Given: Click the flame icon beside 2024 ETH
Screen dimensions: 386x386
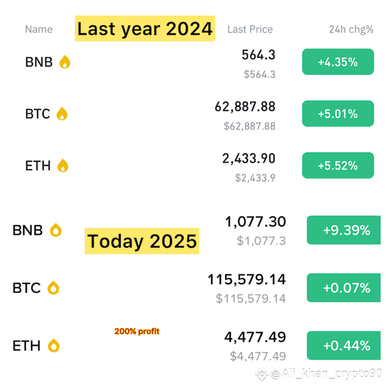Looking at the screenshot, I should (x=63, y=165).
